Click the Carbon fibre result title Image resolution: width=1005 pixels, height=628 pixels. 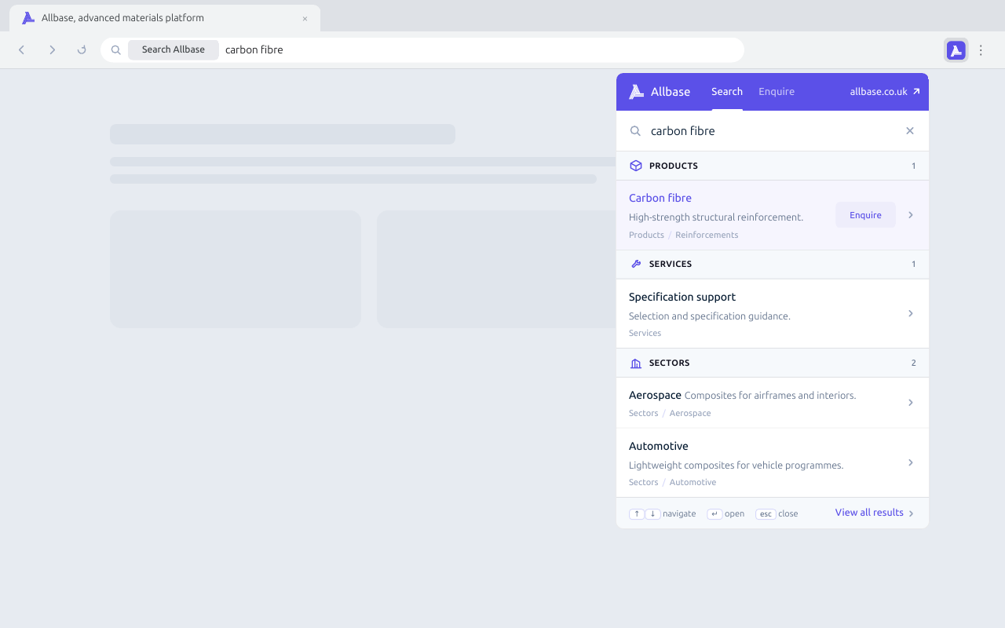[660, 198]
